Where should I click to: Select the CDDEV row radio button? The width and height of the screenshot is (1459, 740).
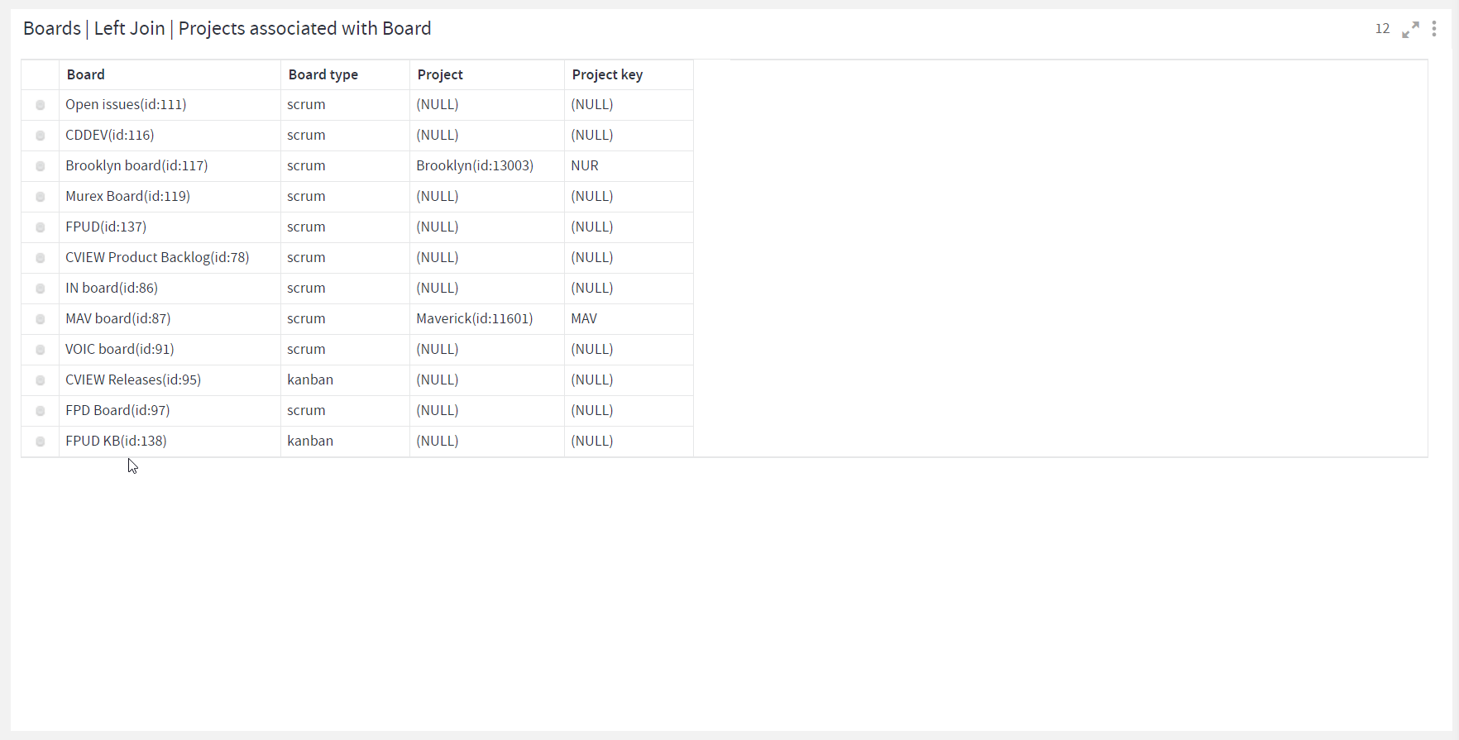coord(40,136)
